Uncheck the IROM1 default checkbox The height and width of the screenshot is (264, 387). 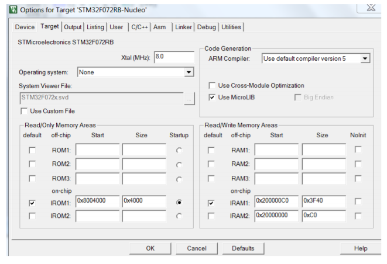pos(32,203)
